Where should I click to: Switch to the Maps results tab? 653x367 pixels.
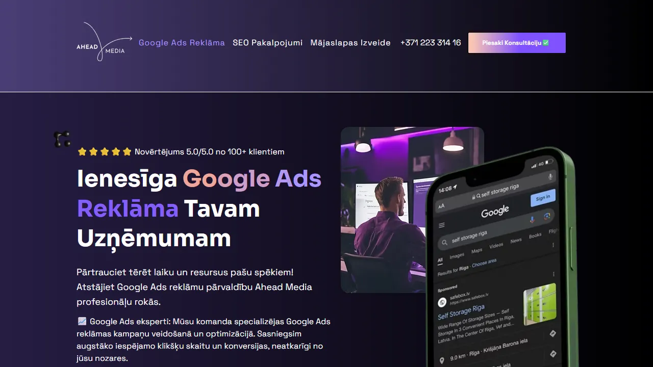tap(476, 250)
